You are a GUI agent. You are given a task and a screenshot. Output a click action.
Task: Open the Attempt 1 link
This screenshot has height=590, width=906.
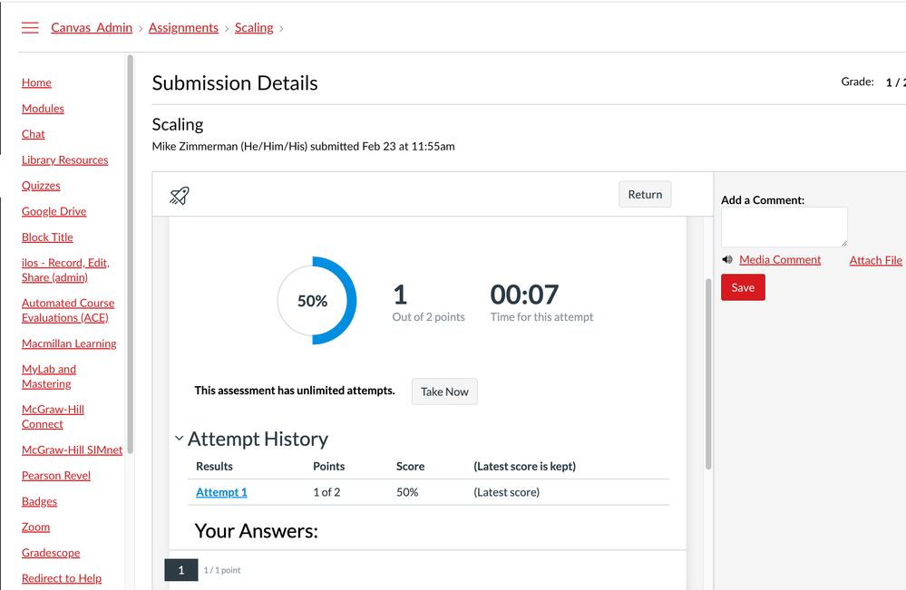pos(221,492)
